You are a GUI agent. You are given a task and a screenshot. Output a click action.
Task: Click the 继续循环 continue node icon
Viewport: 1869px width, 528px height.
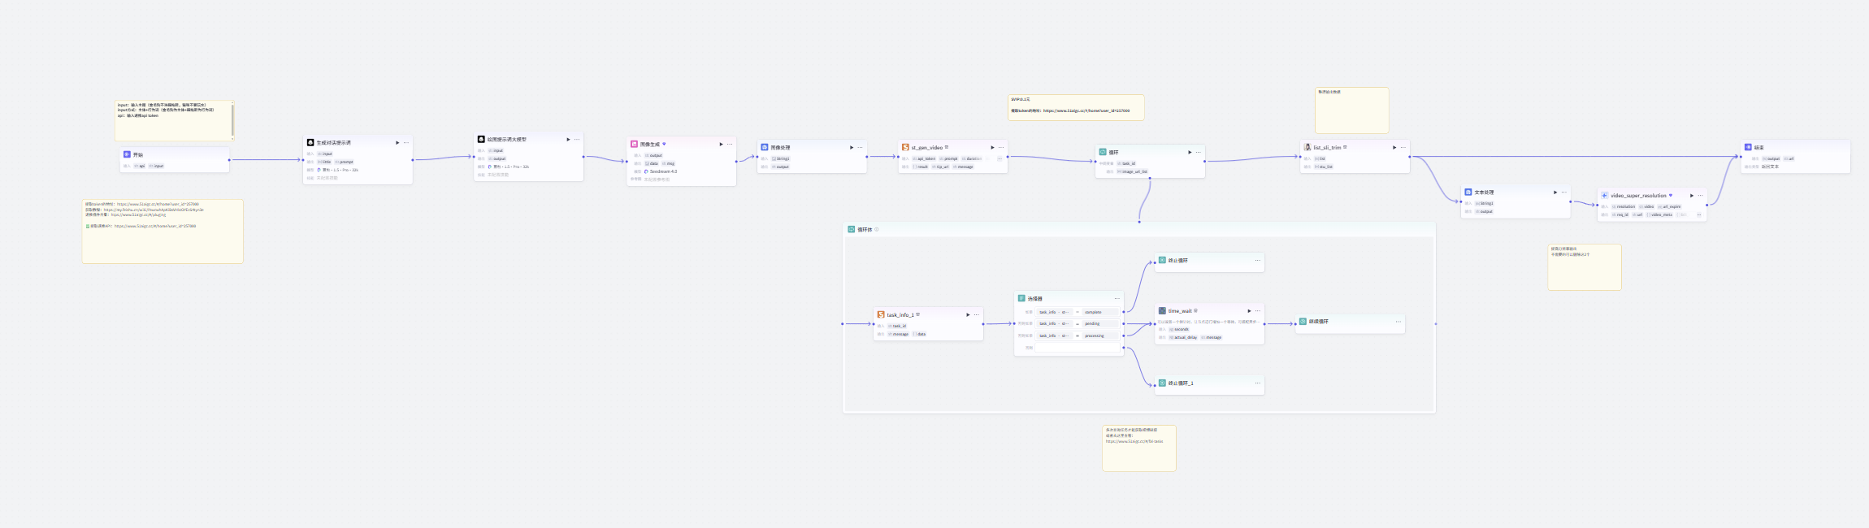click(x=1303, y=322)
